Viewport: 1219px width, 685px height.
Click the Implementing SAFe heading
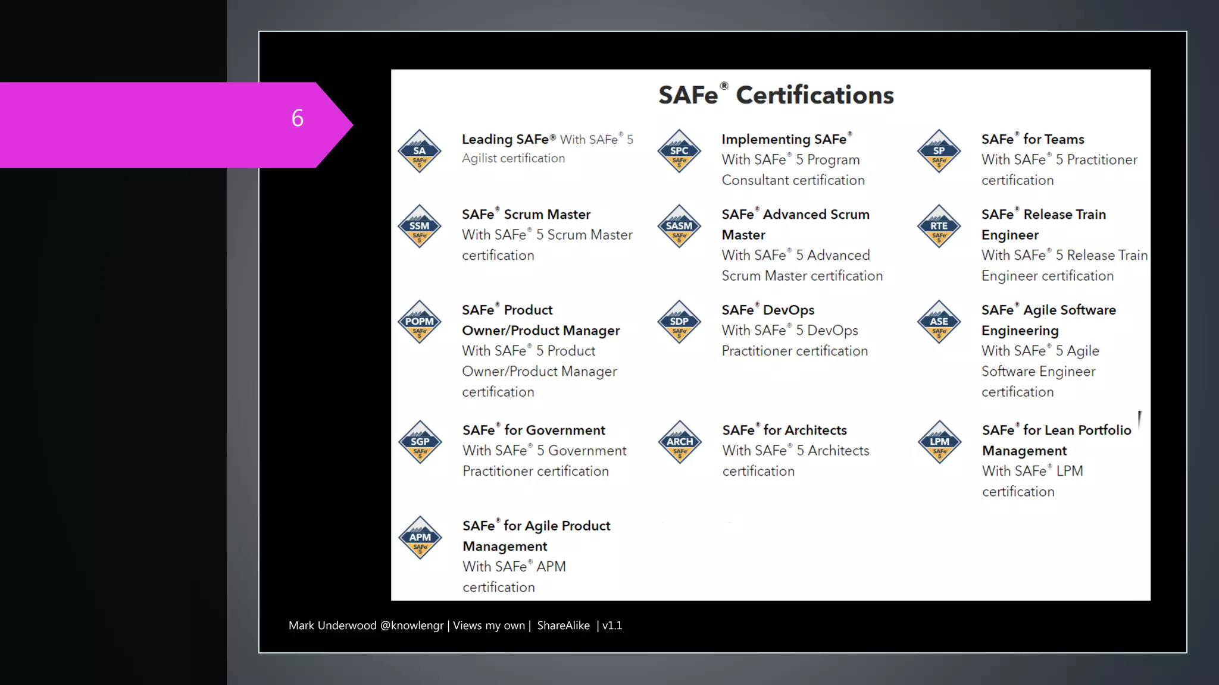(x=786, y=139)
